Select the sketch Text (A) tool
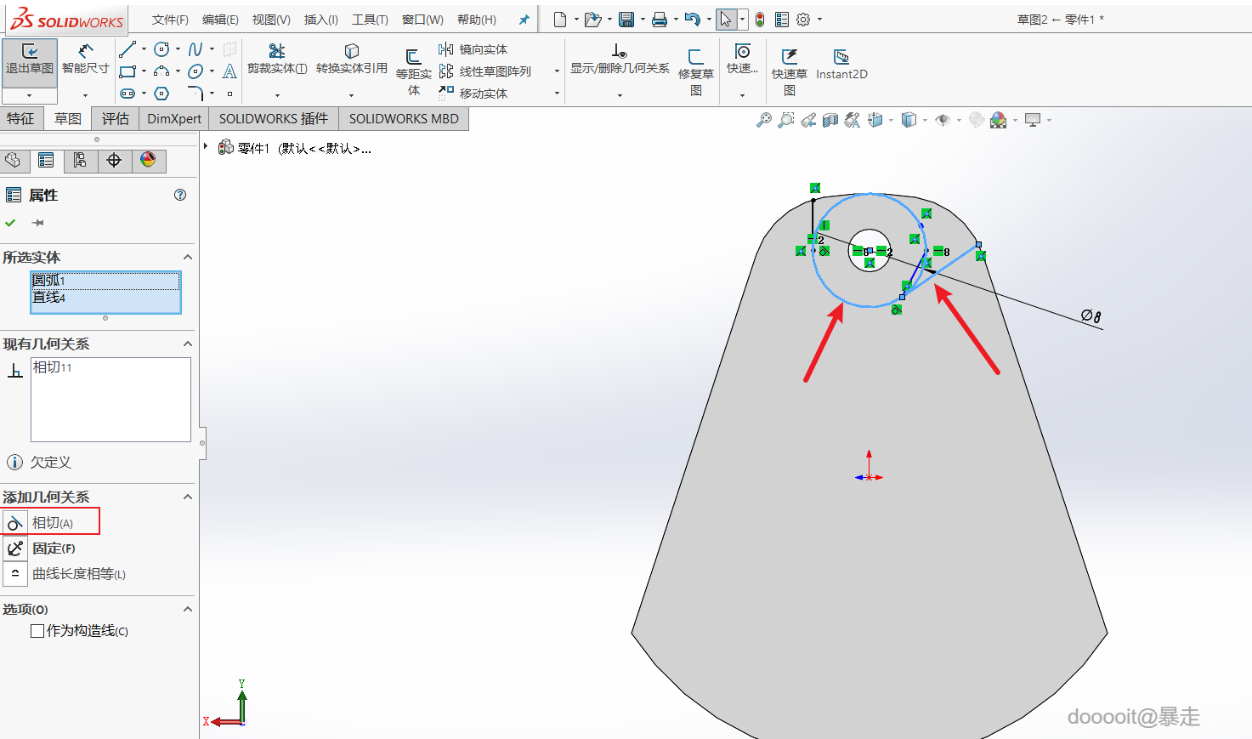 (229, 71)
